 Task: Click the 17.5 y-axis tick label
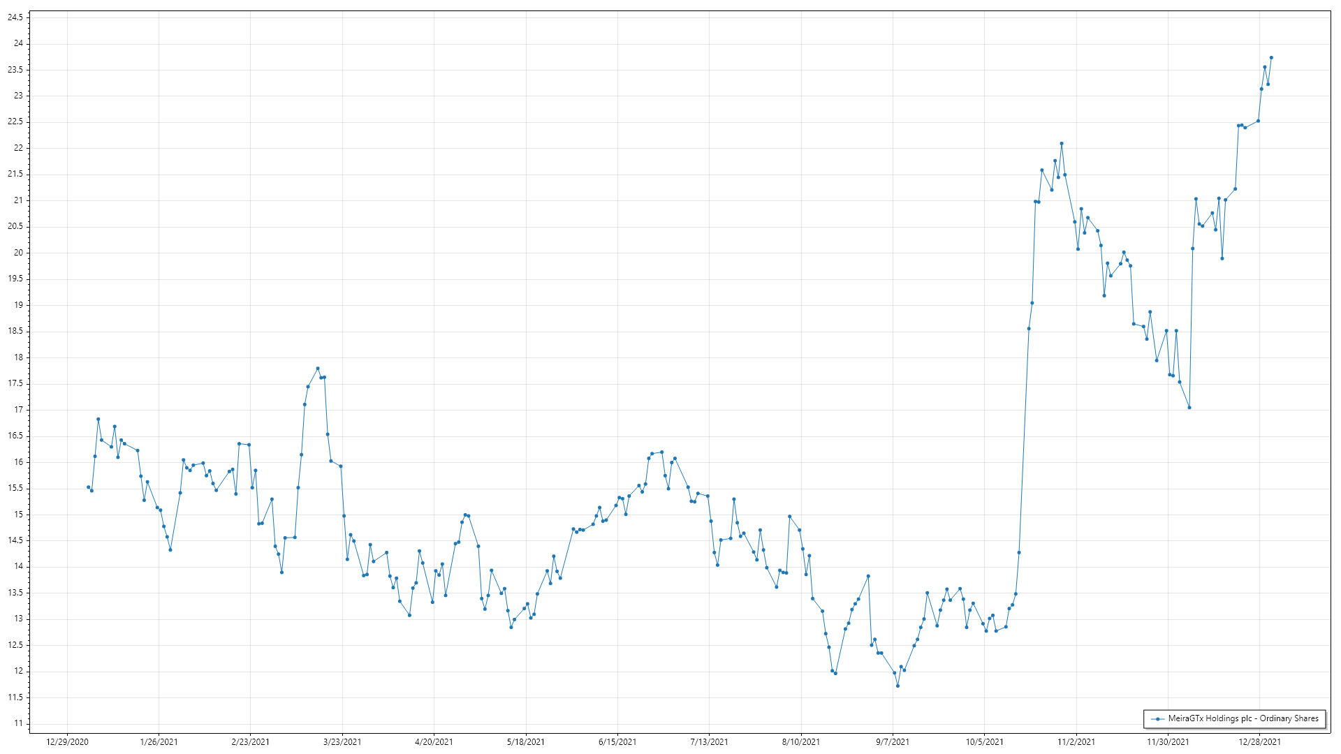pos(15,383)
